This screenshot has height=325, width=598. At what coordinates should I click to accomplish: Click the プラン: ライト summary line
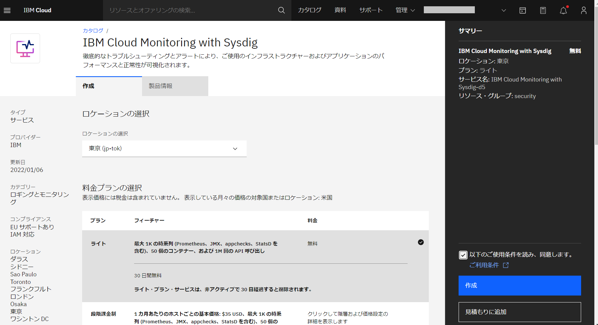click(478, 70)
